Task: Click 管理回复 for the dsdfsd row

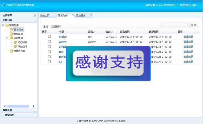Action: pyautogui.click(x=188, y=37)
